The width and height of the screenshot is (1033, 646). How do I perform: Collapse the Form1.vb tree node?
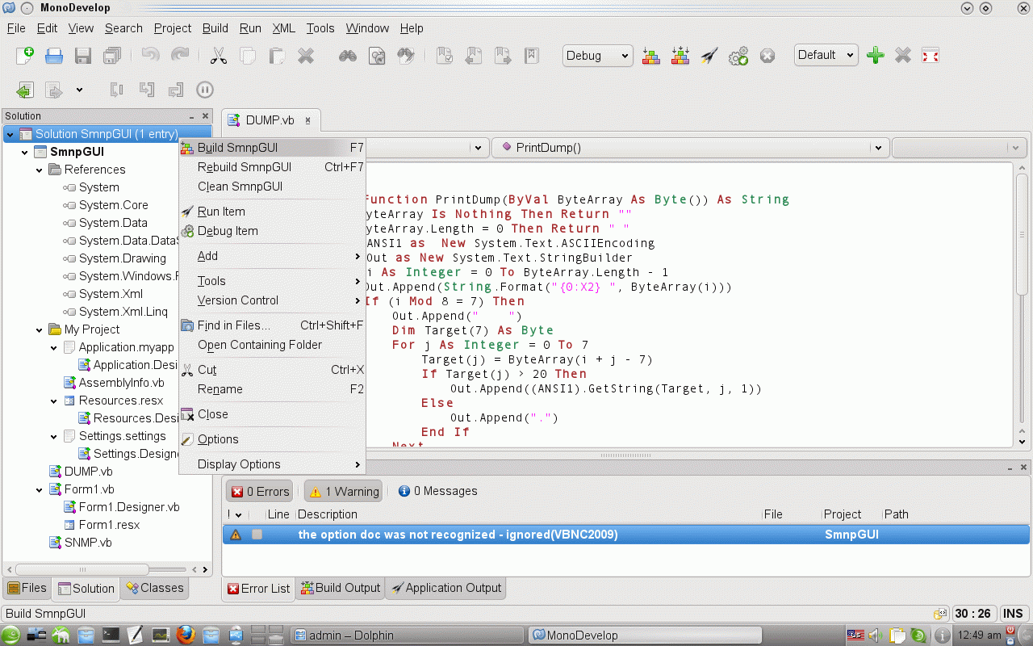click(x=40, y=489)
